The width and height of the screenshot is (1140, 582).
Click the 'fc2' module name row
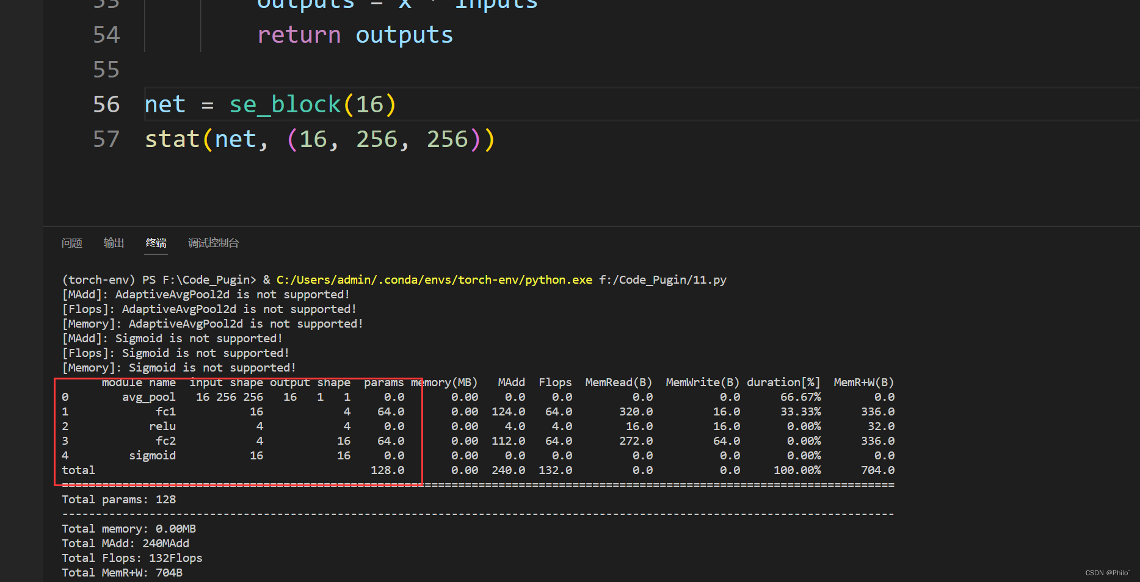[x=165, y=441]
